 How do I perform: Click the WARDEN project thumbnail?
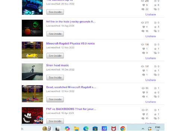32,7
